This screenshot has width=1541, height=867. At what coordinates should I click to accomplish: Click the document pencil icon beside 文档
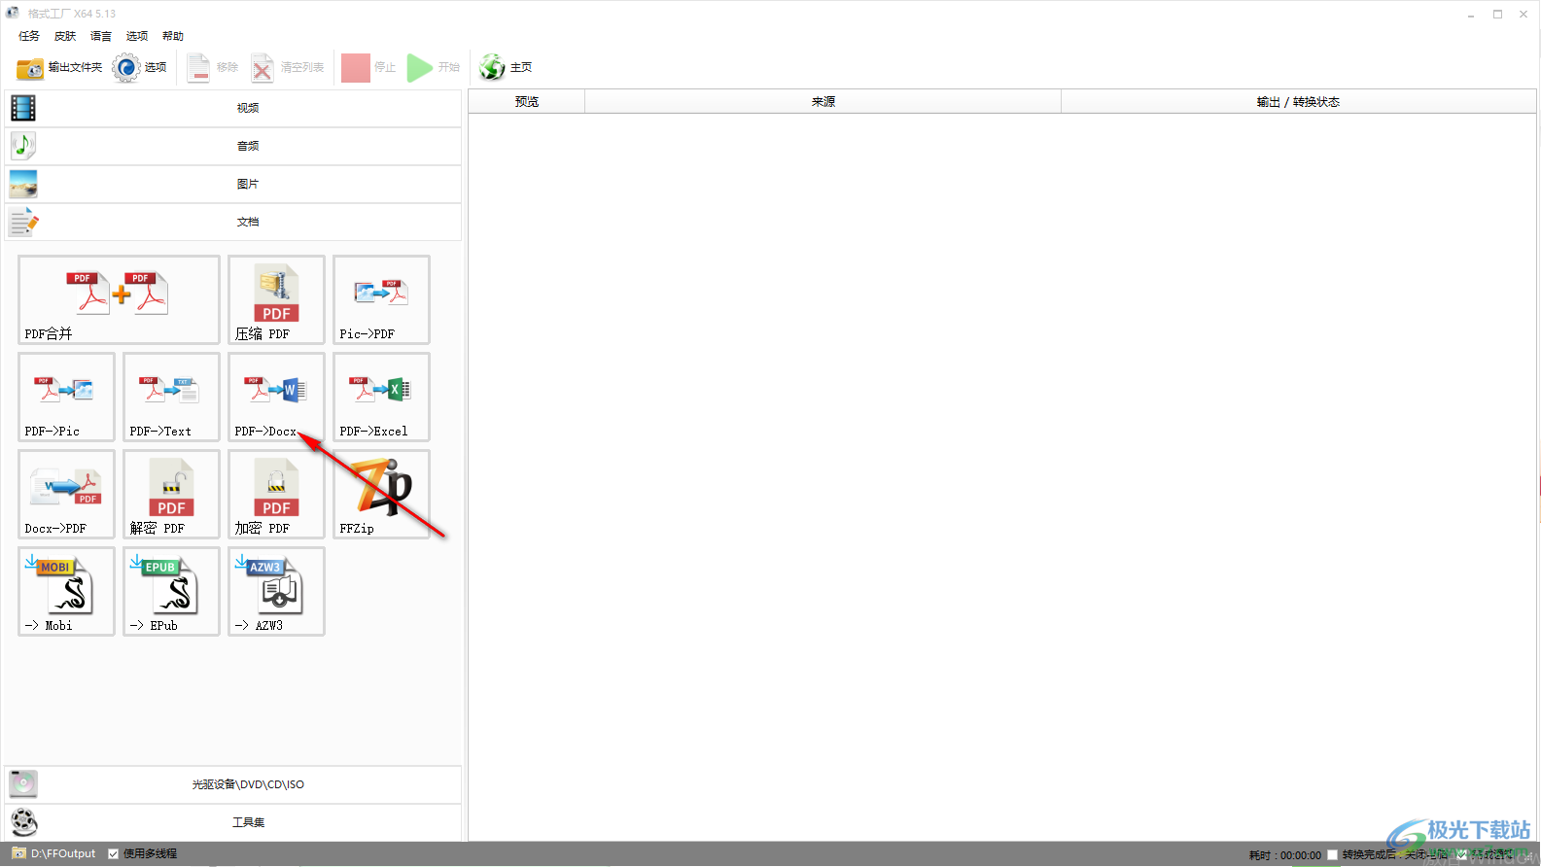coord(23,222)
